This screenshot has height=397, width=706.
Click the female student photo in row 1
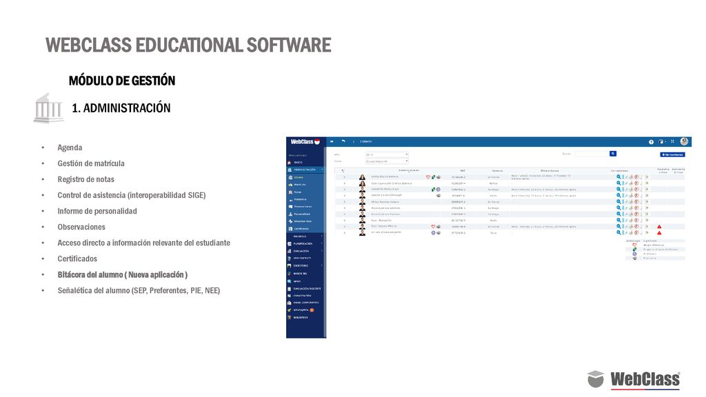pyautogui.click(x=362, y=177)
